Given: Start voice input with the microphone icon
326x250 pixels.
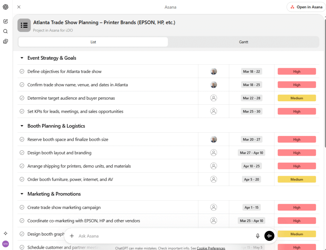Looking at the screenshot, I should (258, 236).
